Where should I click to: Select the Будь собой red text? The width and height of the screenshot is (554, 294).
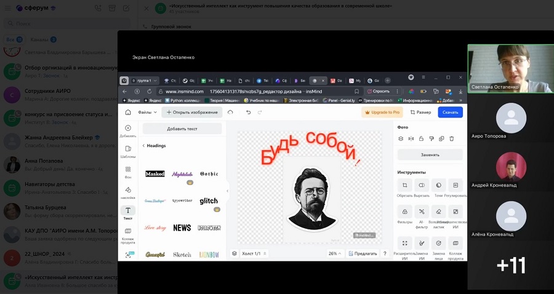pyautogui.click(x=310, y=148)
